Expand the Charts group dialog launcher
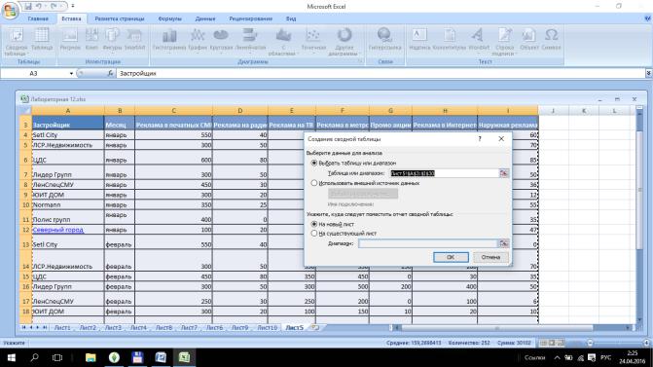 pos(360,61)
